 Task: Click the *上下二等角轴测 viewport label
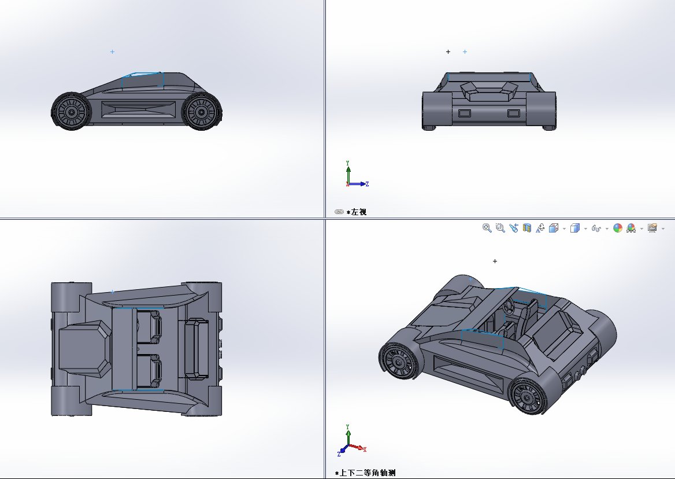click(365, 473)
